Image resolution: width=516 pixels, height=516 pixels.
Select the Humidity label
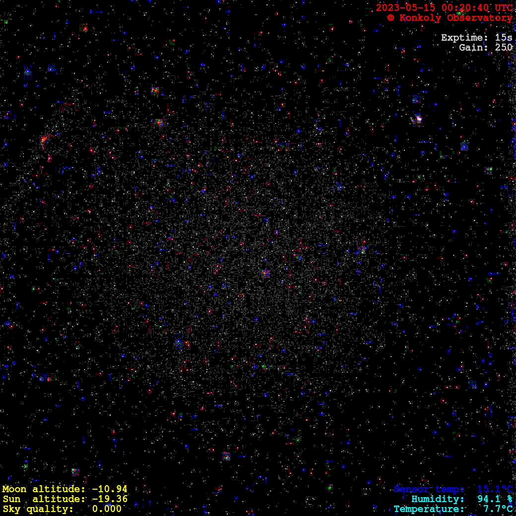coord(438,499)
